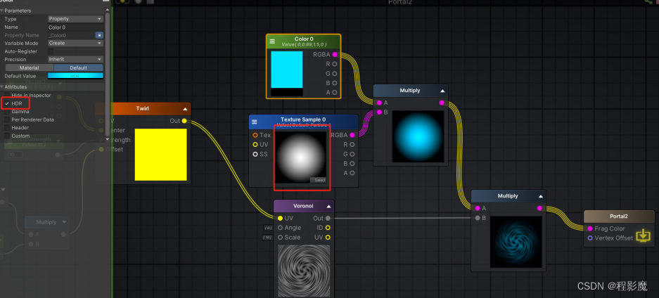Click the Voronoi Angle value box
Viewport: 659px width, 298px height.
pyautogui.click(x=268, y=228)
